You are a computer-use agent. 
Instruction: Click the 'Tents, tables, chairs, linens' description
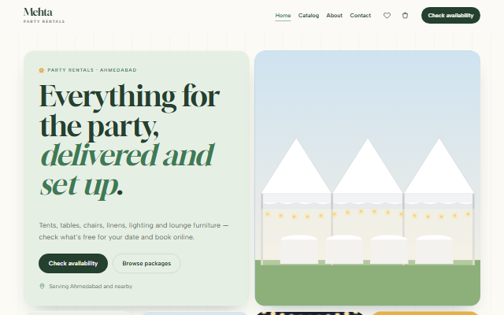pyautogui.click(x=134, y=231)
